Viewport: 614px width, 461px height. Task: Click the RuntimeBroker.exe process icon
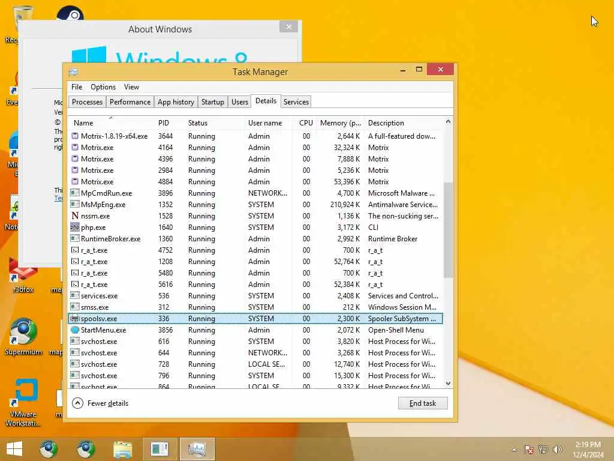(x=75, y=238)
